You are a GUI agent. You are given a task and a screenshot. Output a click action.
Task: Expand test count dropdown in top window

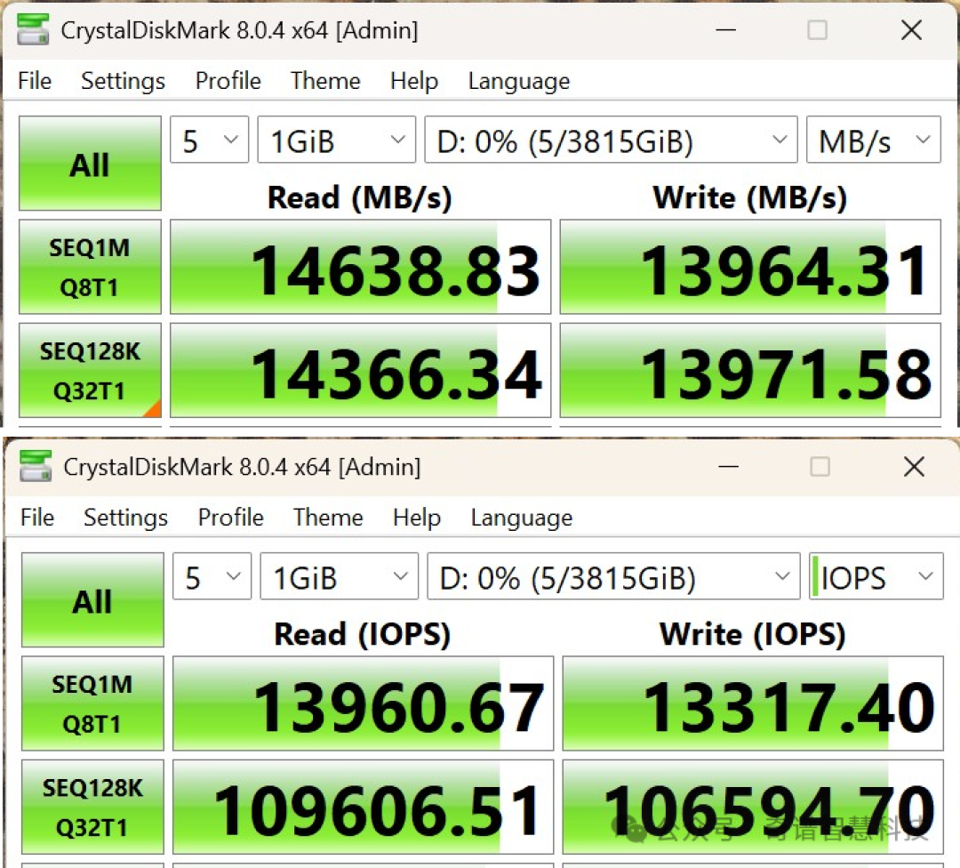(210, 140)
